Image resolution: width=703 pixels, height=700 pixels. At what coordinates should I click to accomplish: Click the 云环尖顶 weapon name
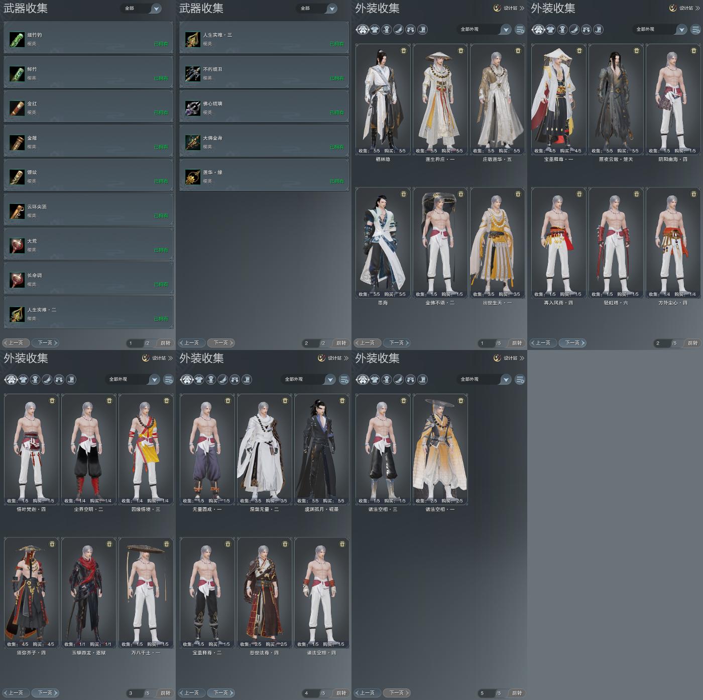pos(37,207)
